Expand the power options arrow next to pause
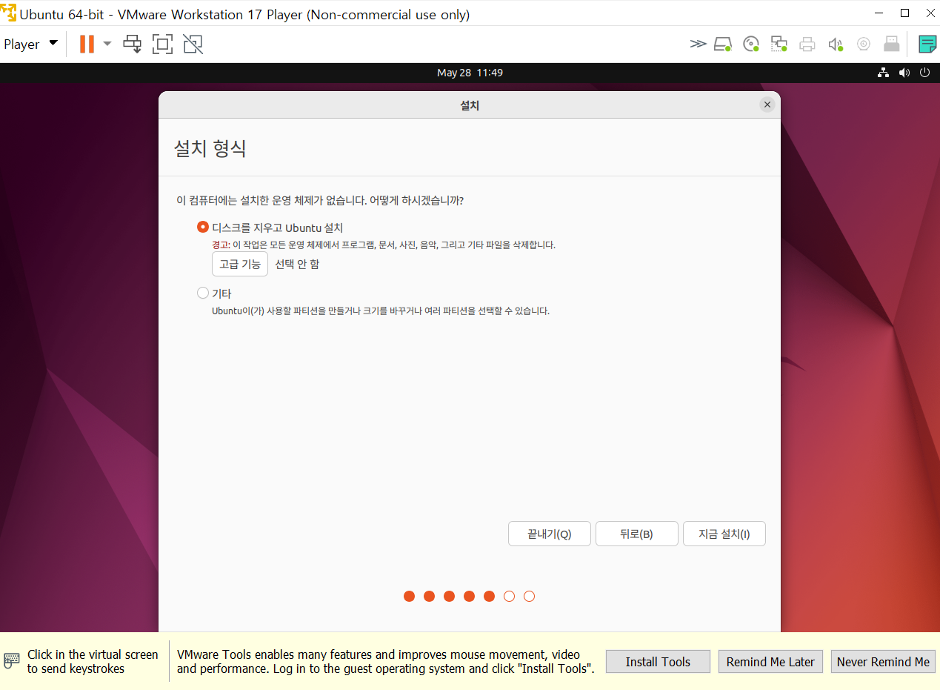The image size is (940, 690). [107, 44]
